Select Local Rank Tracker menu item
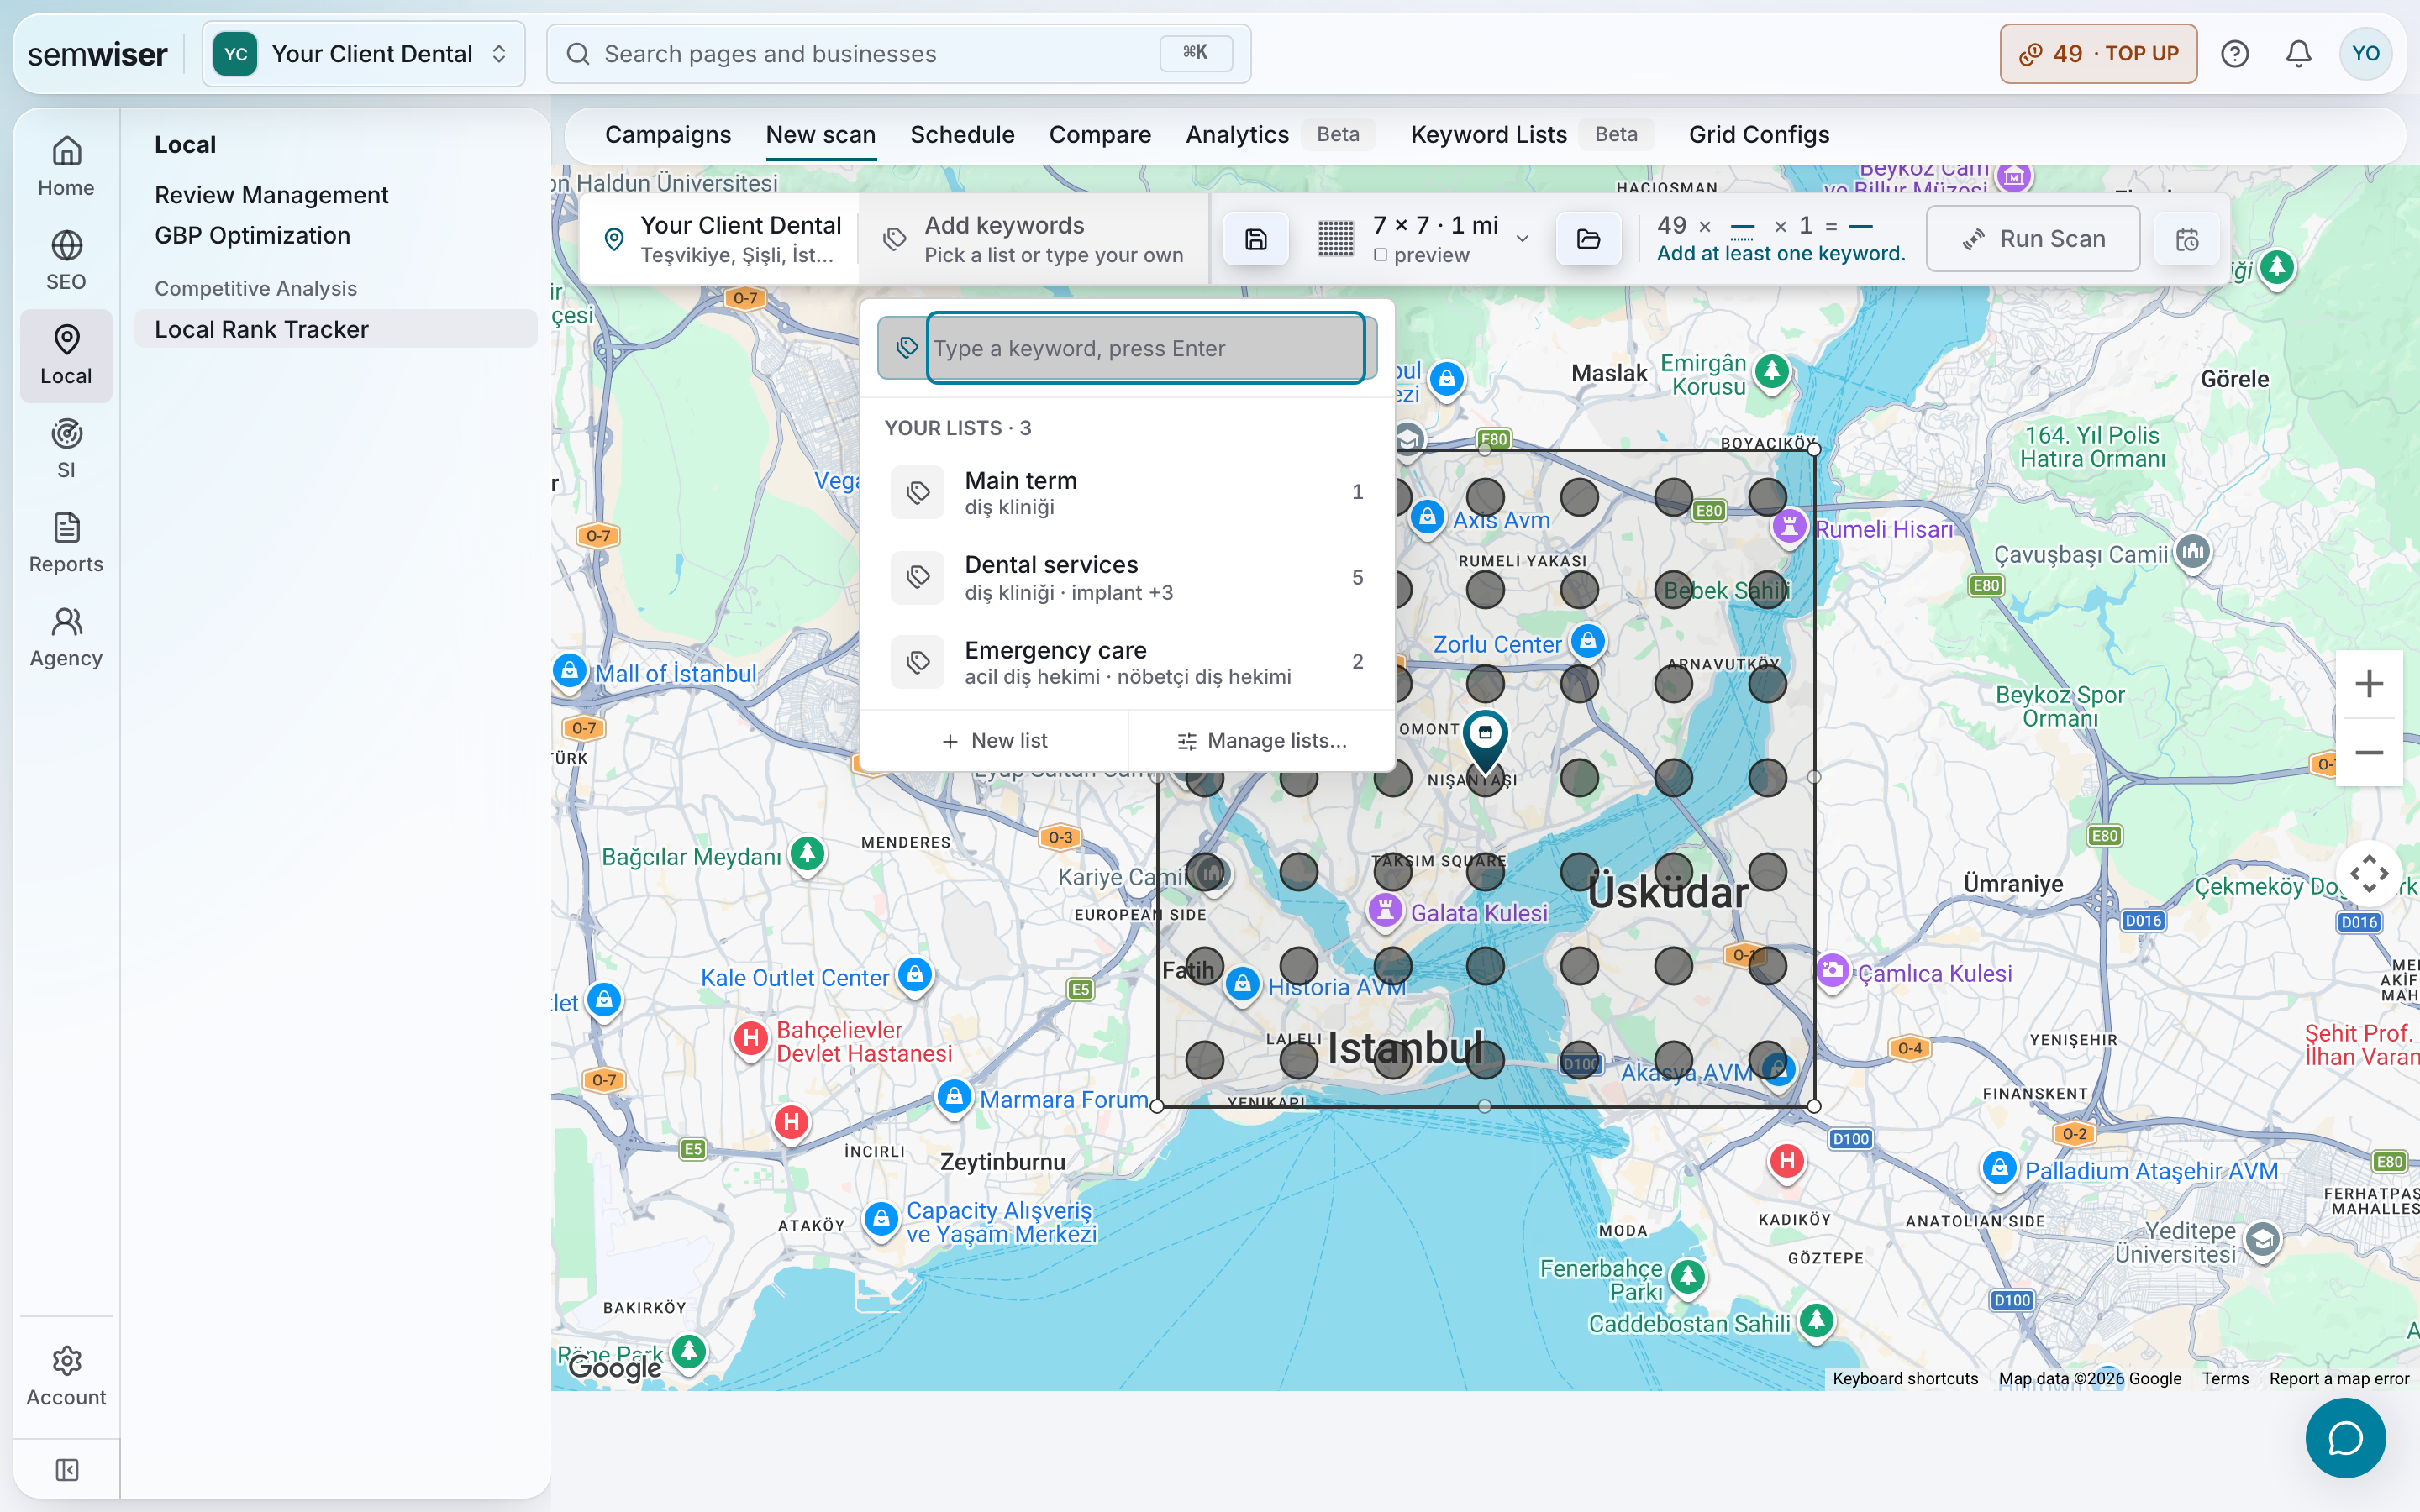Screen dimensions: 2420x1512 click(x=335, y=329)
